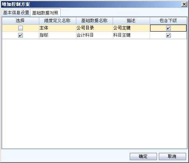
Task: Click the 包含下级 column header
Action: point(168,21)
